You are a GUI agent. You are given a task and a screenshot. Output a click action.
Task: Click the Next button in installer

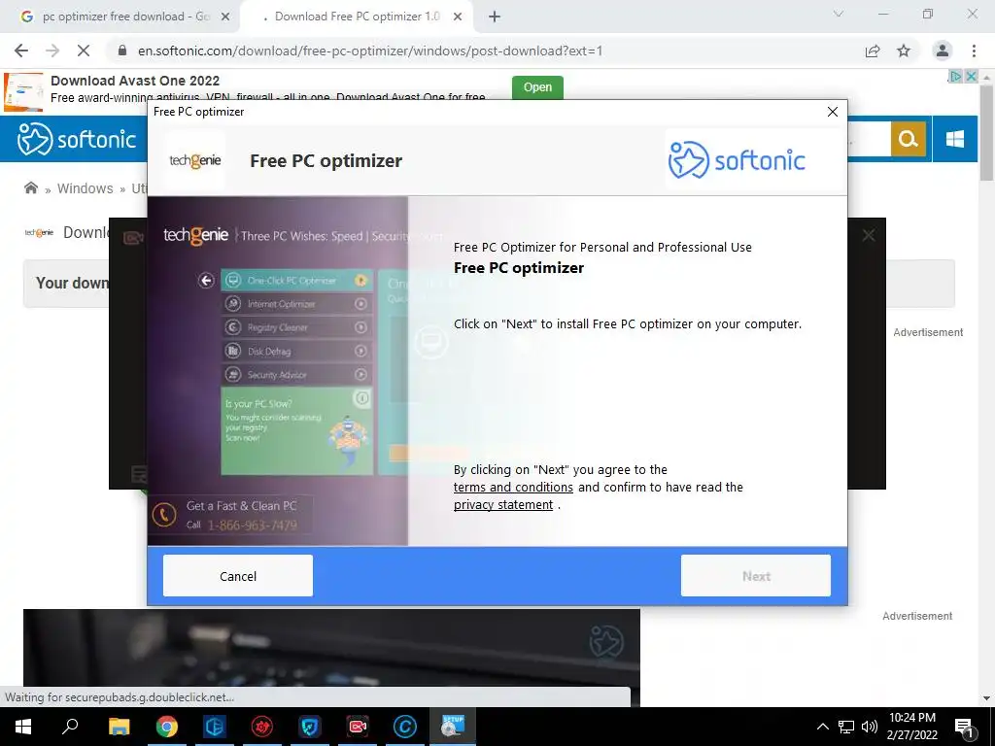tap(755, 575)
